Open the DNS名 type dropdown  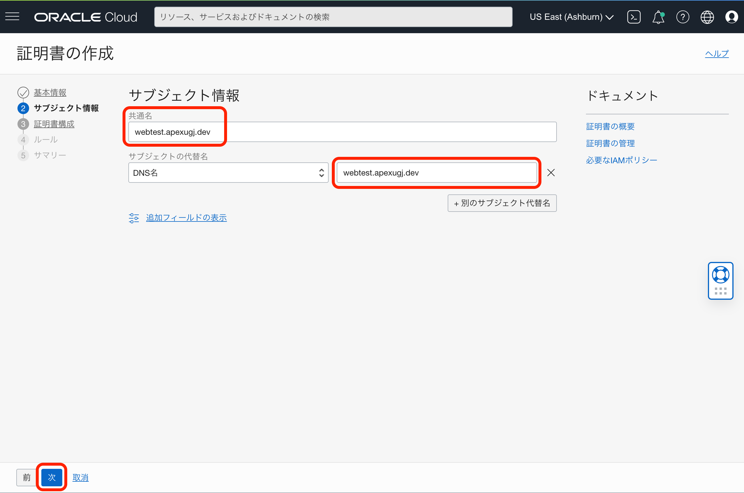tap(228, 173)
